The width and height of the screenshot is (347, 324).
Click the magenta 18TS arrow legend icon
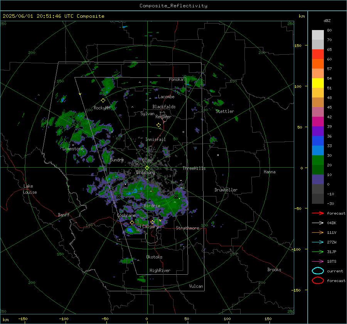tap(318, 262)
